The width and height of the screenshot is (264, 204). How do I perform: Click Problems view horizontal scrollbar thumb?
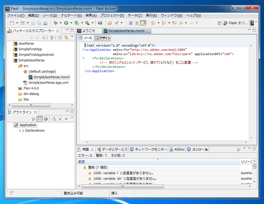(123, 186)
